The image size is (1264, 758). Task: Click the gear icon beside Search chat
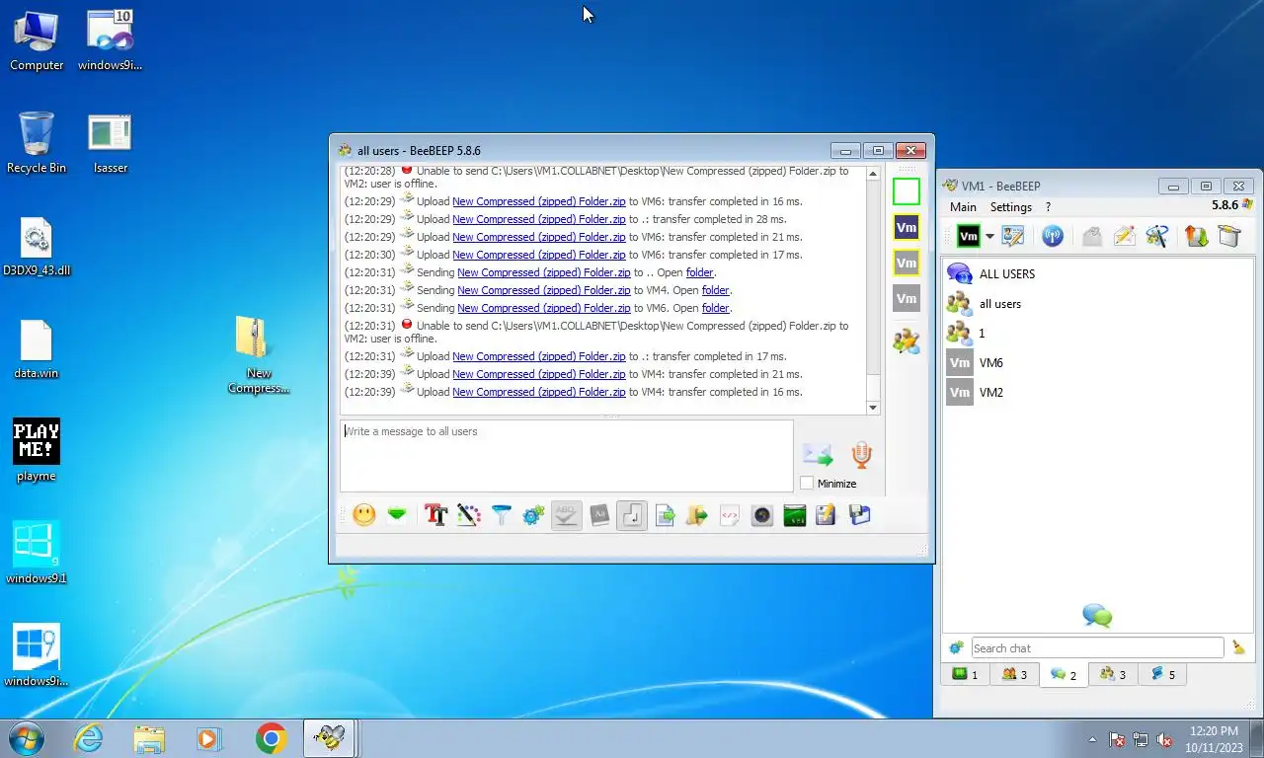click(x=956, y=647)
